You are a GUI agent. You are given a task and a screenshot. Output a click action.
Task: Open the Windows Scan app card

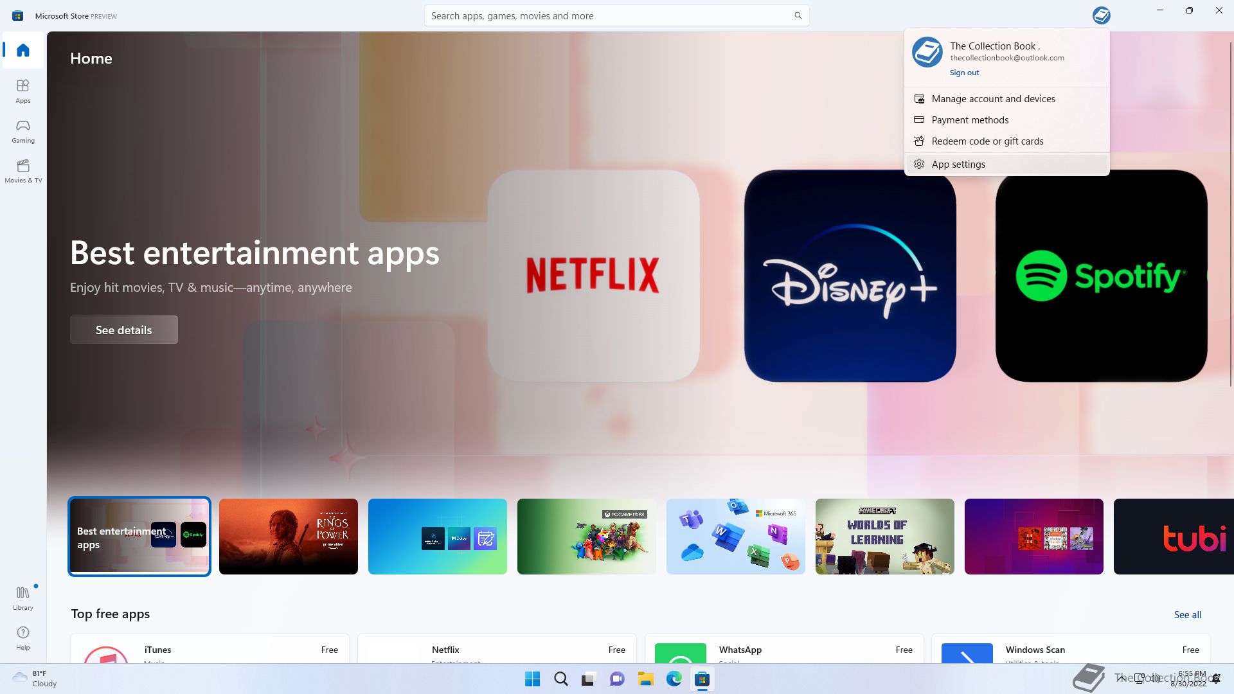1071,648
